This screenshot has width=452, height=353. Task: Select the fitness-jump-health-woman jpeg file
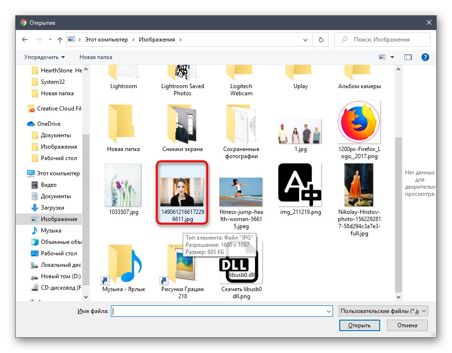[241, 203]
